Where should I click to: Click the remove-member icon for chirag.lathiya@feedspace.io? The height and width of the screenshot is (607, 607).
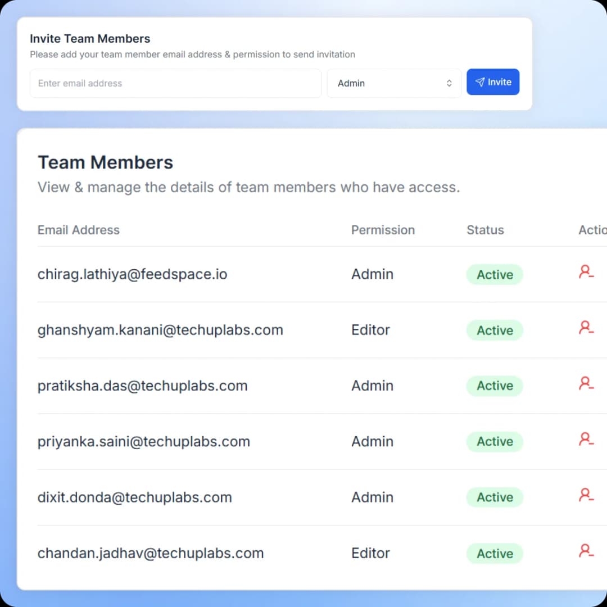[x=586, y=272]
